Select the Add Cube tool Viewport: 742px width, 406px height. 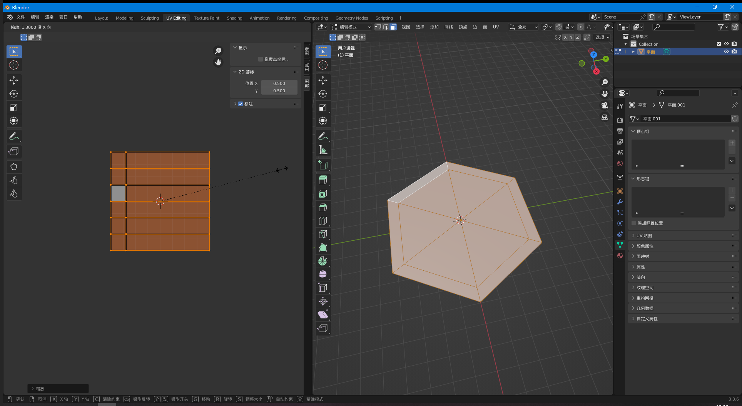[x=323, y=165]
